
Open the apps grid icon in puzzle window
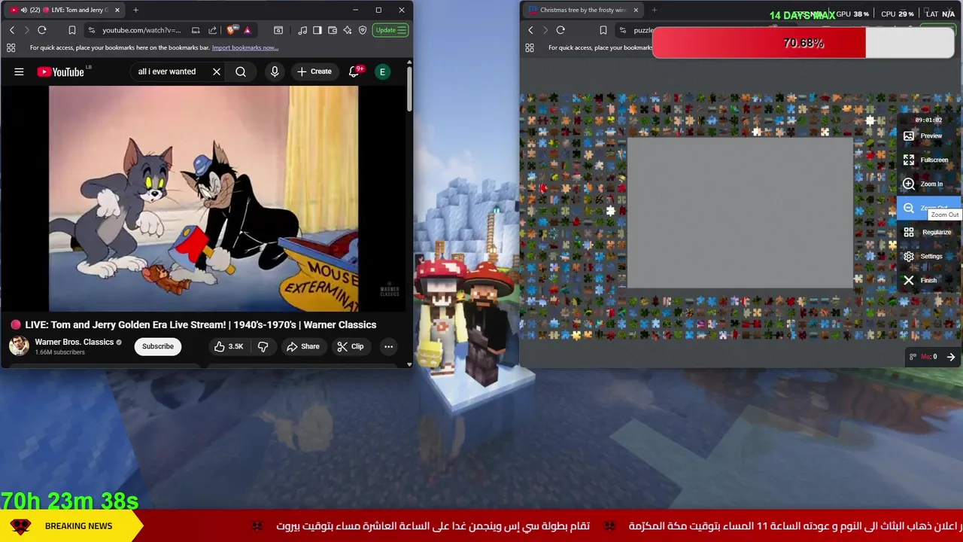(529, 47)
